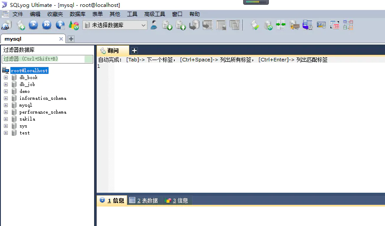Select the root@localhost tree node
This screenshot has width=385, height=226.
(x=29, y=70)
